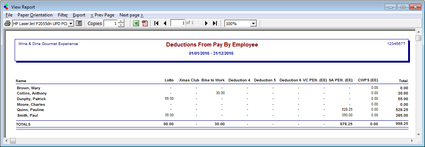425x147 pixels.
Task: Click the SA PEN total 878.25
Action: tap(346, 124)
